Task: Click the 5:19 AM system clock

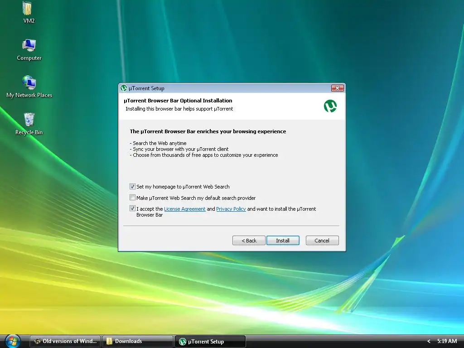Action: pyautogui.click(x=447, y=341)
